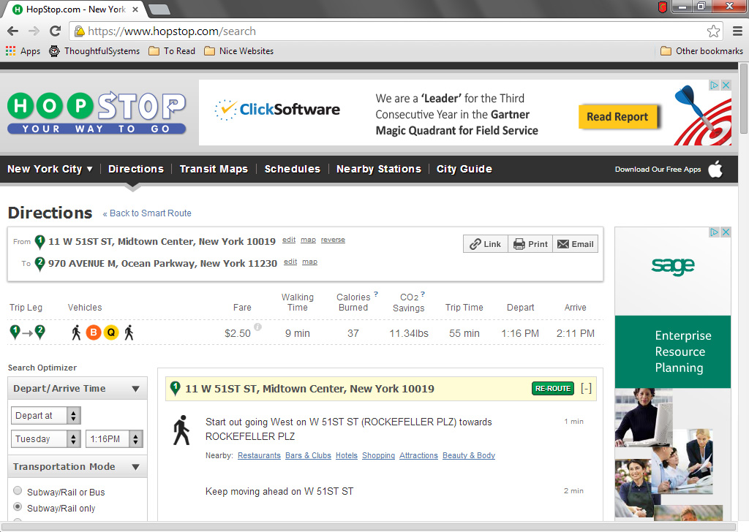Click AdChoices icon on banner ad

pyautogui.click(x=715, y=85)
